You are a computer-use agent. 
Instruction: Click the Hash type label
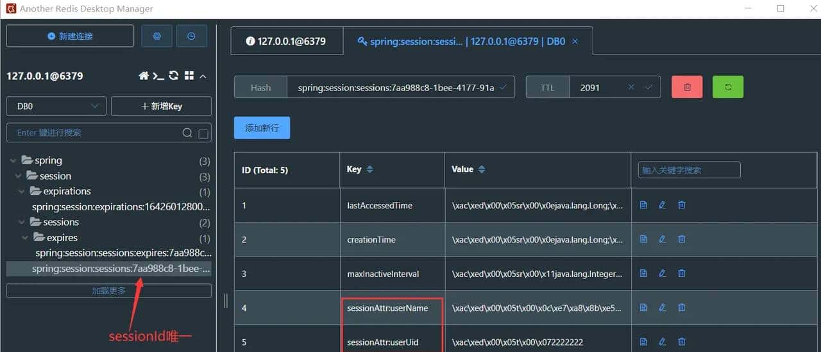point(260,87)
